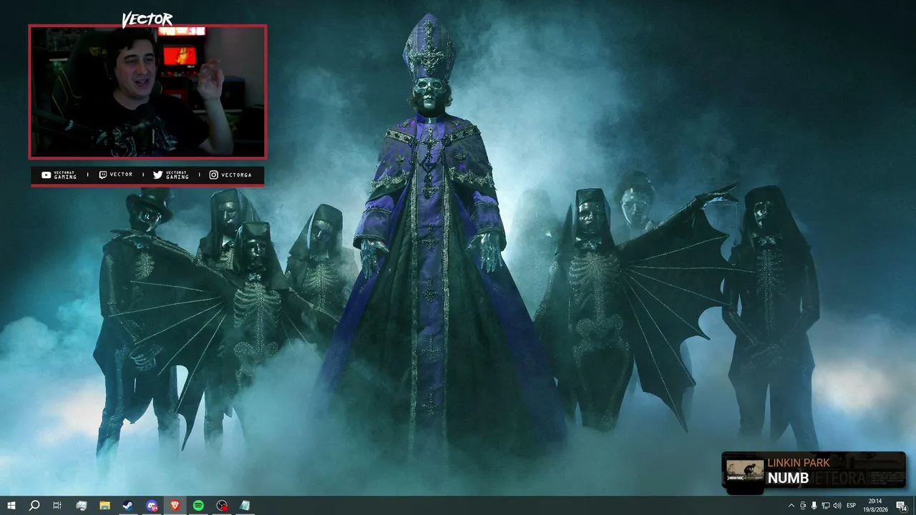Click the 19/8/2026 date in taskbar

875,510
